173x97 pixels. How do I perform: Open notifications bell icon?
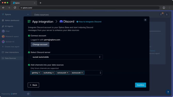click(161, 14)
